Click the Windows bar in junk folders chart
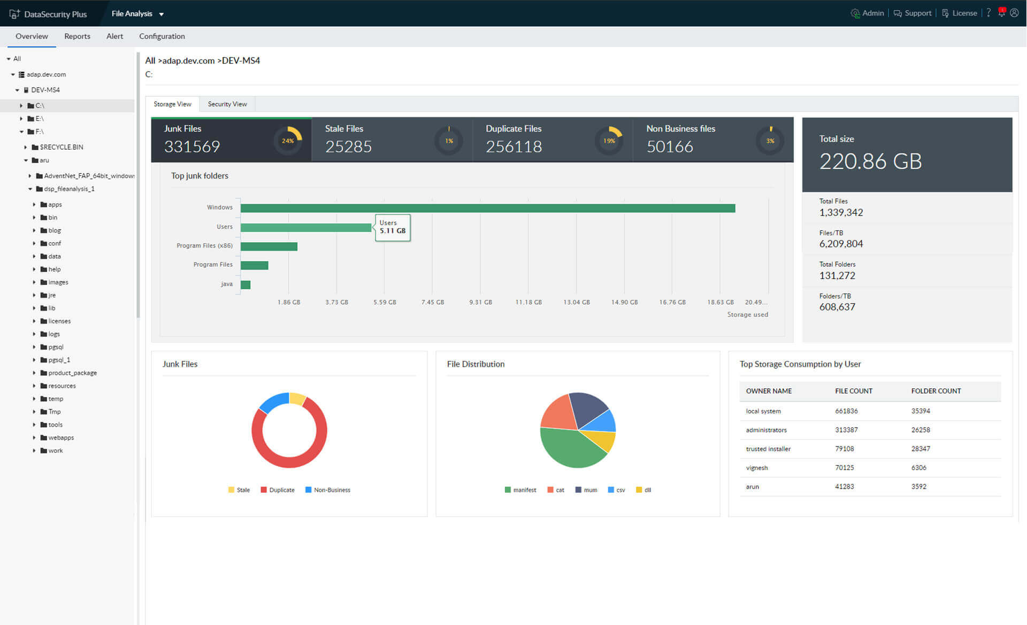The width and height of the screenshot is (1027, 625). [x=487, y=208]
